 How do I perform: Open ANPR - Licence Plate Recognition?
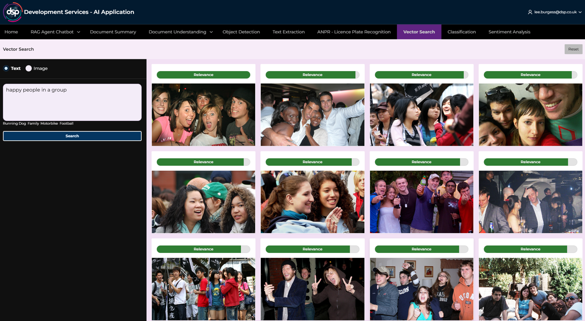coord(354,32)
